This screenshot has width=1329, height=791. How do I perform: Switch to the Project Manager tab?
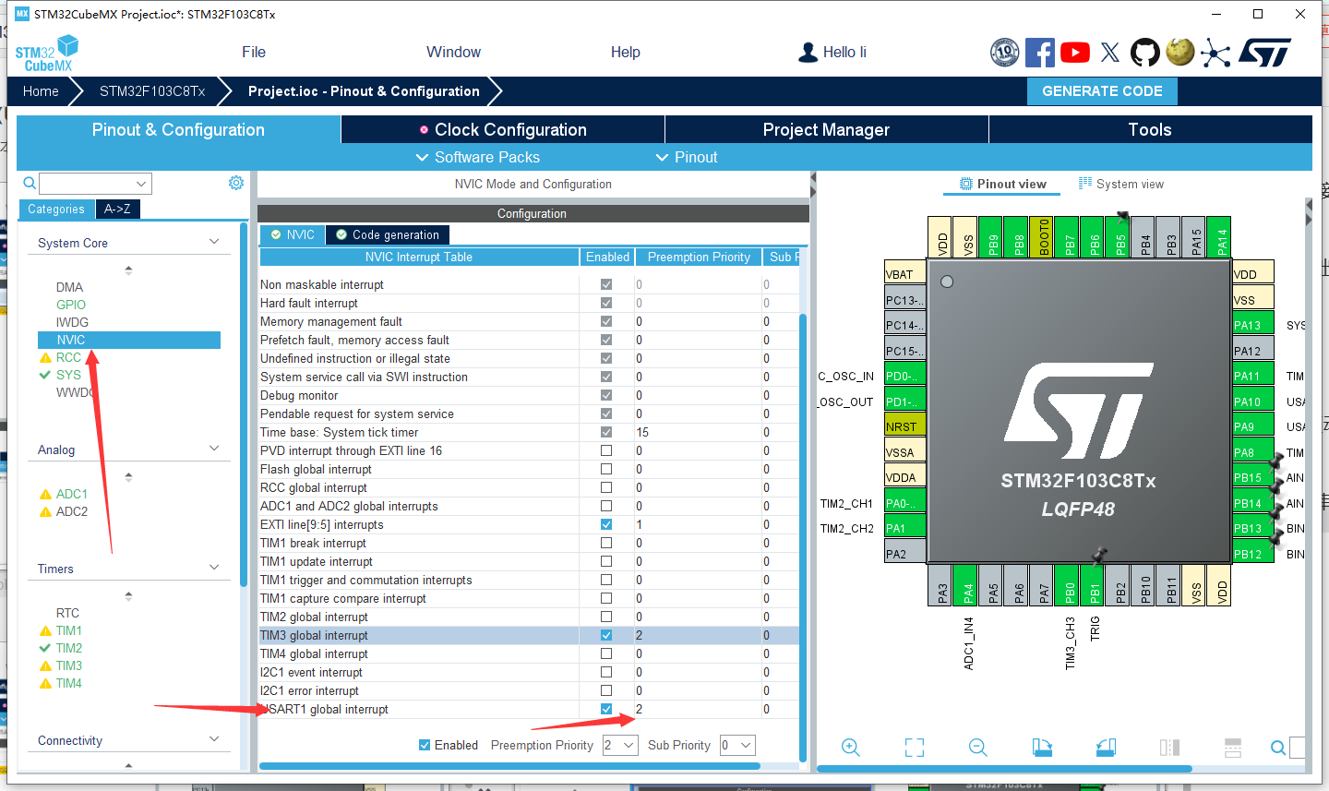[827, 129]
